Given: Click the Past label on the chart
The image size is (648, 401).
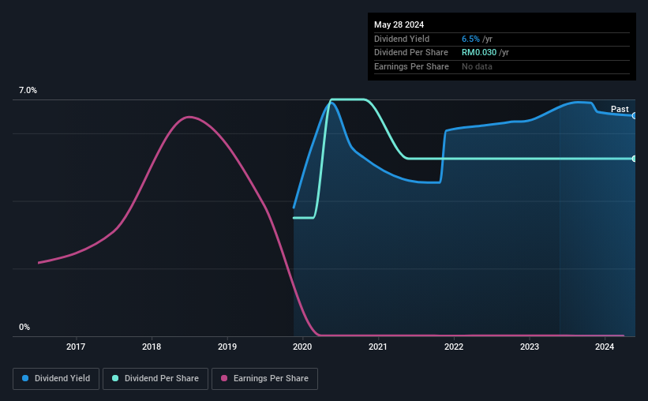Looking at the screenshot, I should 620,109.
